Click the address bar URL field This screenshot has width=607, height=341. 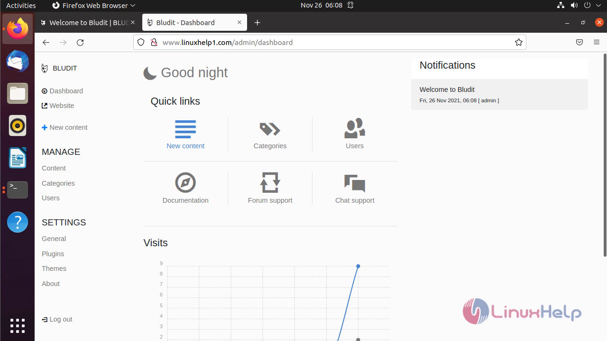pos(330,42)
